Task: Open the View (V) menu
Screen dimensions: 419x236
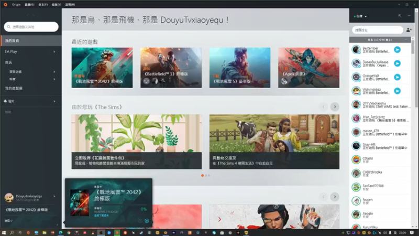Action: click(x=57, y=5)
